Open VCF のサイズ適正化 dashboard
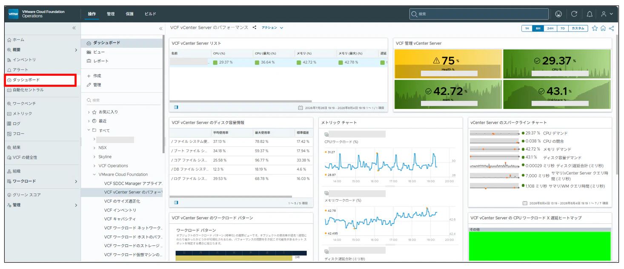This screenshot has width=624, height=269. [122, 201]
